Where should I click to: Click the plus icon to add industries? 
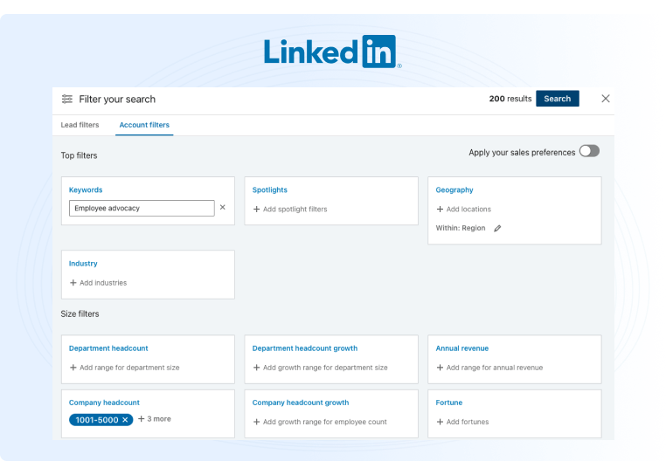[73, 283]
